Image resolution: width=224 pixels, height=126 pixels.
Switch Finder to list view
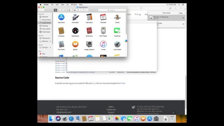click(59, 10)
